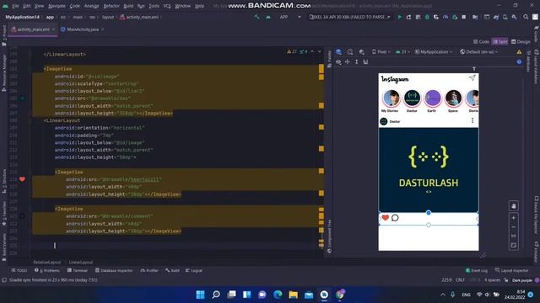Click the RelativeLayout breadcrumb
The height and width of the screenshot is (303, 540).
point(47,262)
